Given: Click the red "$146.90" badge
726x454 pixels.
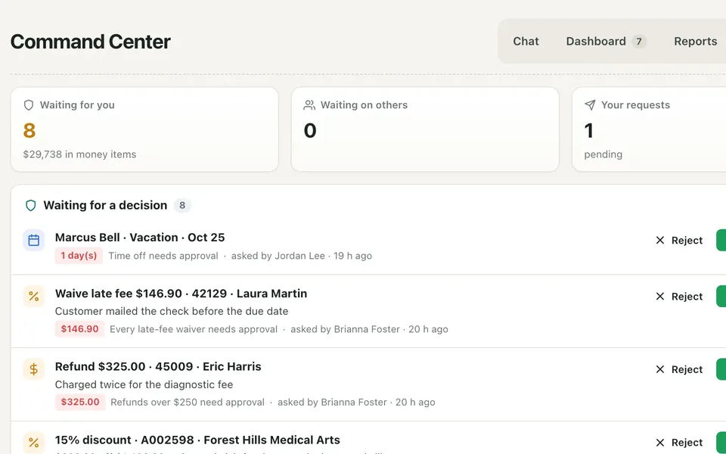Looking at the screenshot, I should tap(79, 329).
